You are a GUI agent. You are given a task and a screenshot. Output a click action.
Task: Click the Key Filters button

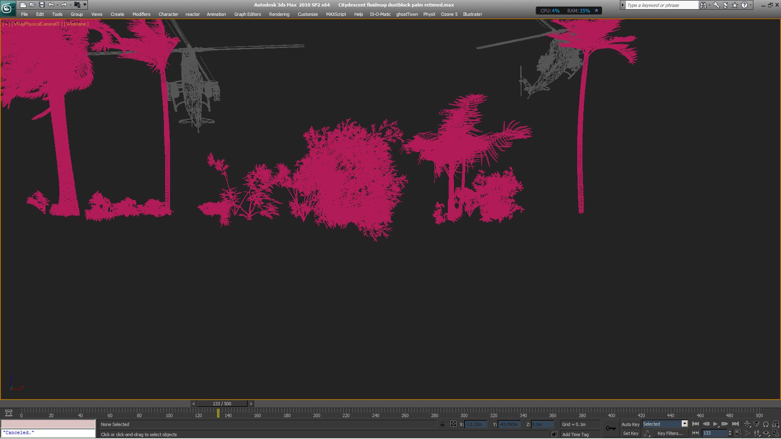pyautogui.click(x=670, y=433)
